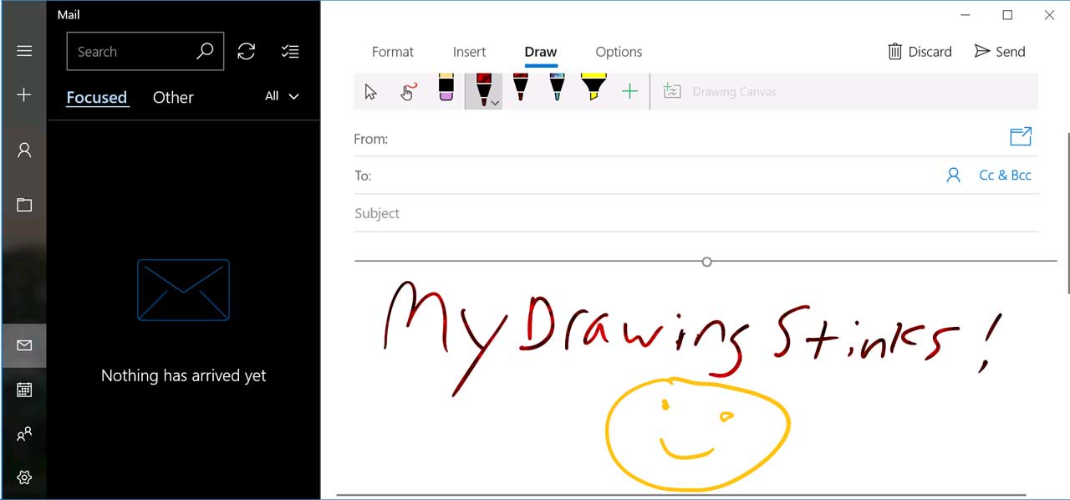Viewport: 1070px width, 500px height.
Task: Expand the navigation pane with the hamburger
Action: pos(24,50)
